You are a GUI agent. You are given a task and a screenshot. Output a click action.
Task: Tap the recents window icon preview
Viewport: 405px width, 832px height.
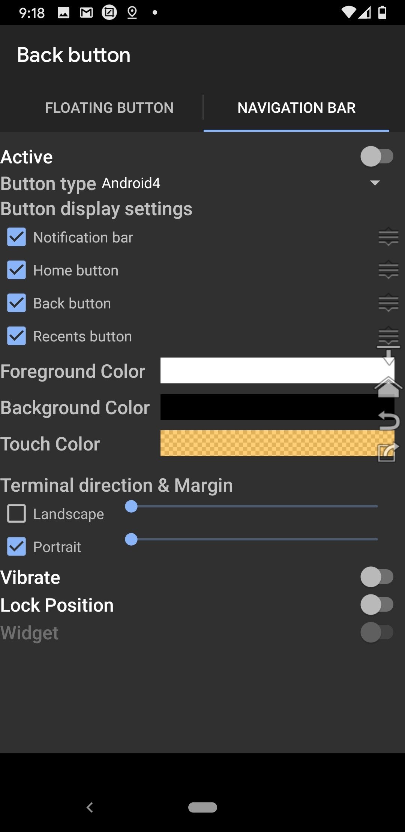point(388,452)
